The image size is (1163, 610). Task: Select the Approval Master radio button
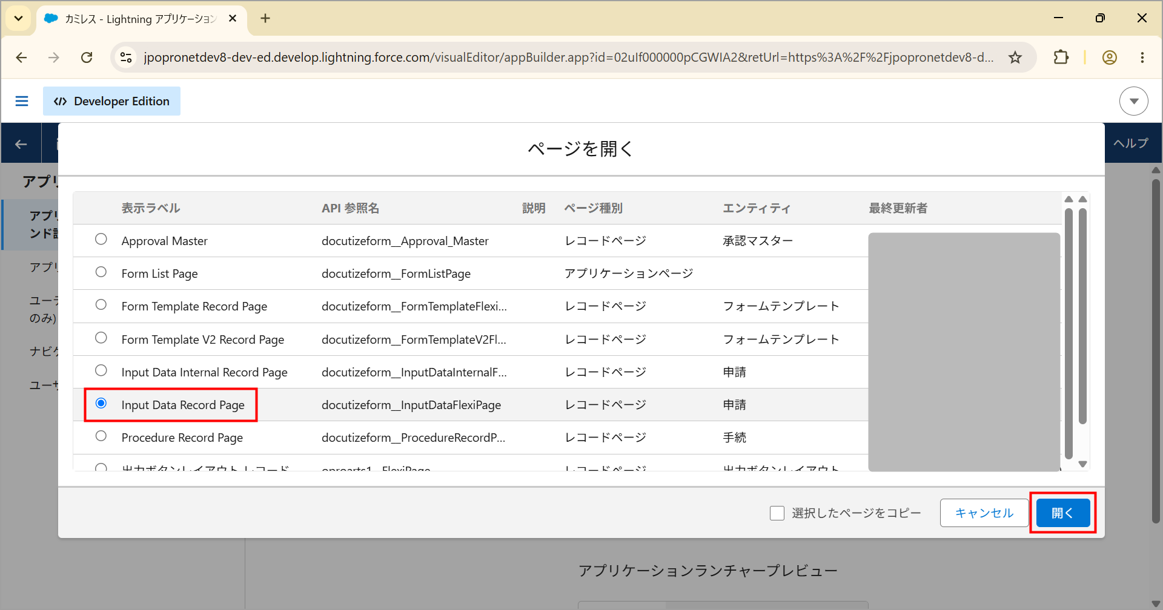[101, 239]
